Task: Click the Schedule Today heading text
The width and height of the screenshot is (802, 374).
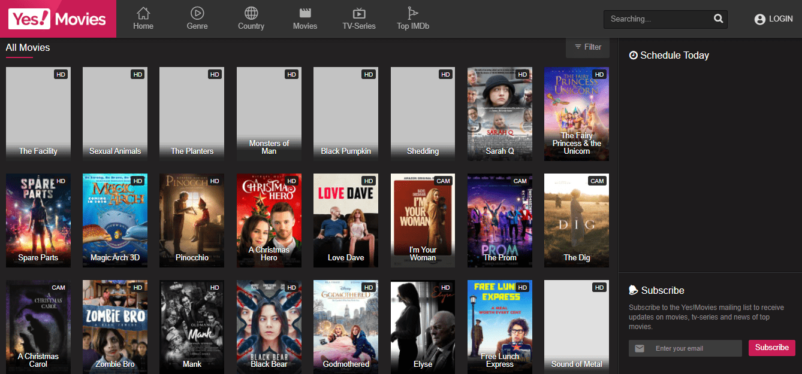Action: (674, 55)
